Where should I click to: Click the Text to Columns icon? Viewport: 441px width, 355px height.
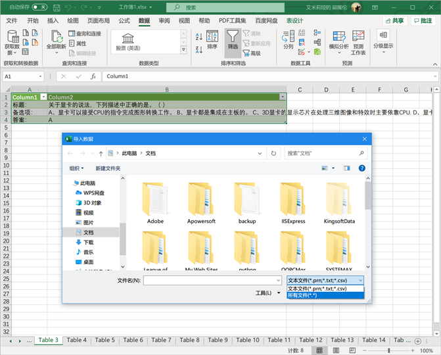289,40
